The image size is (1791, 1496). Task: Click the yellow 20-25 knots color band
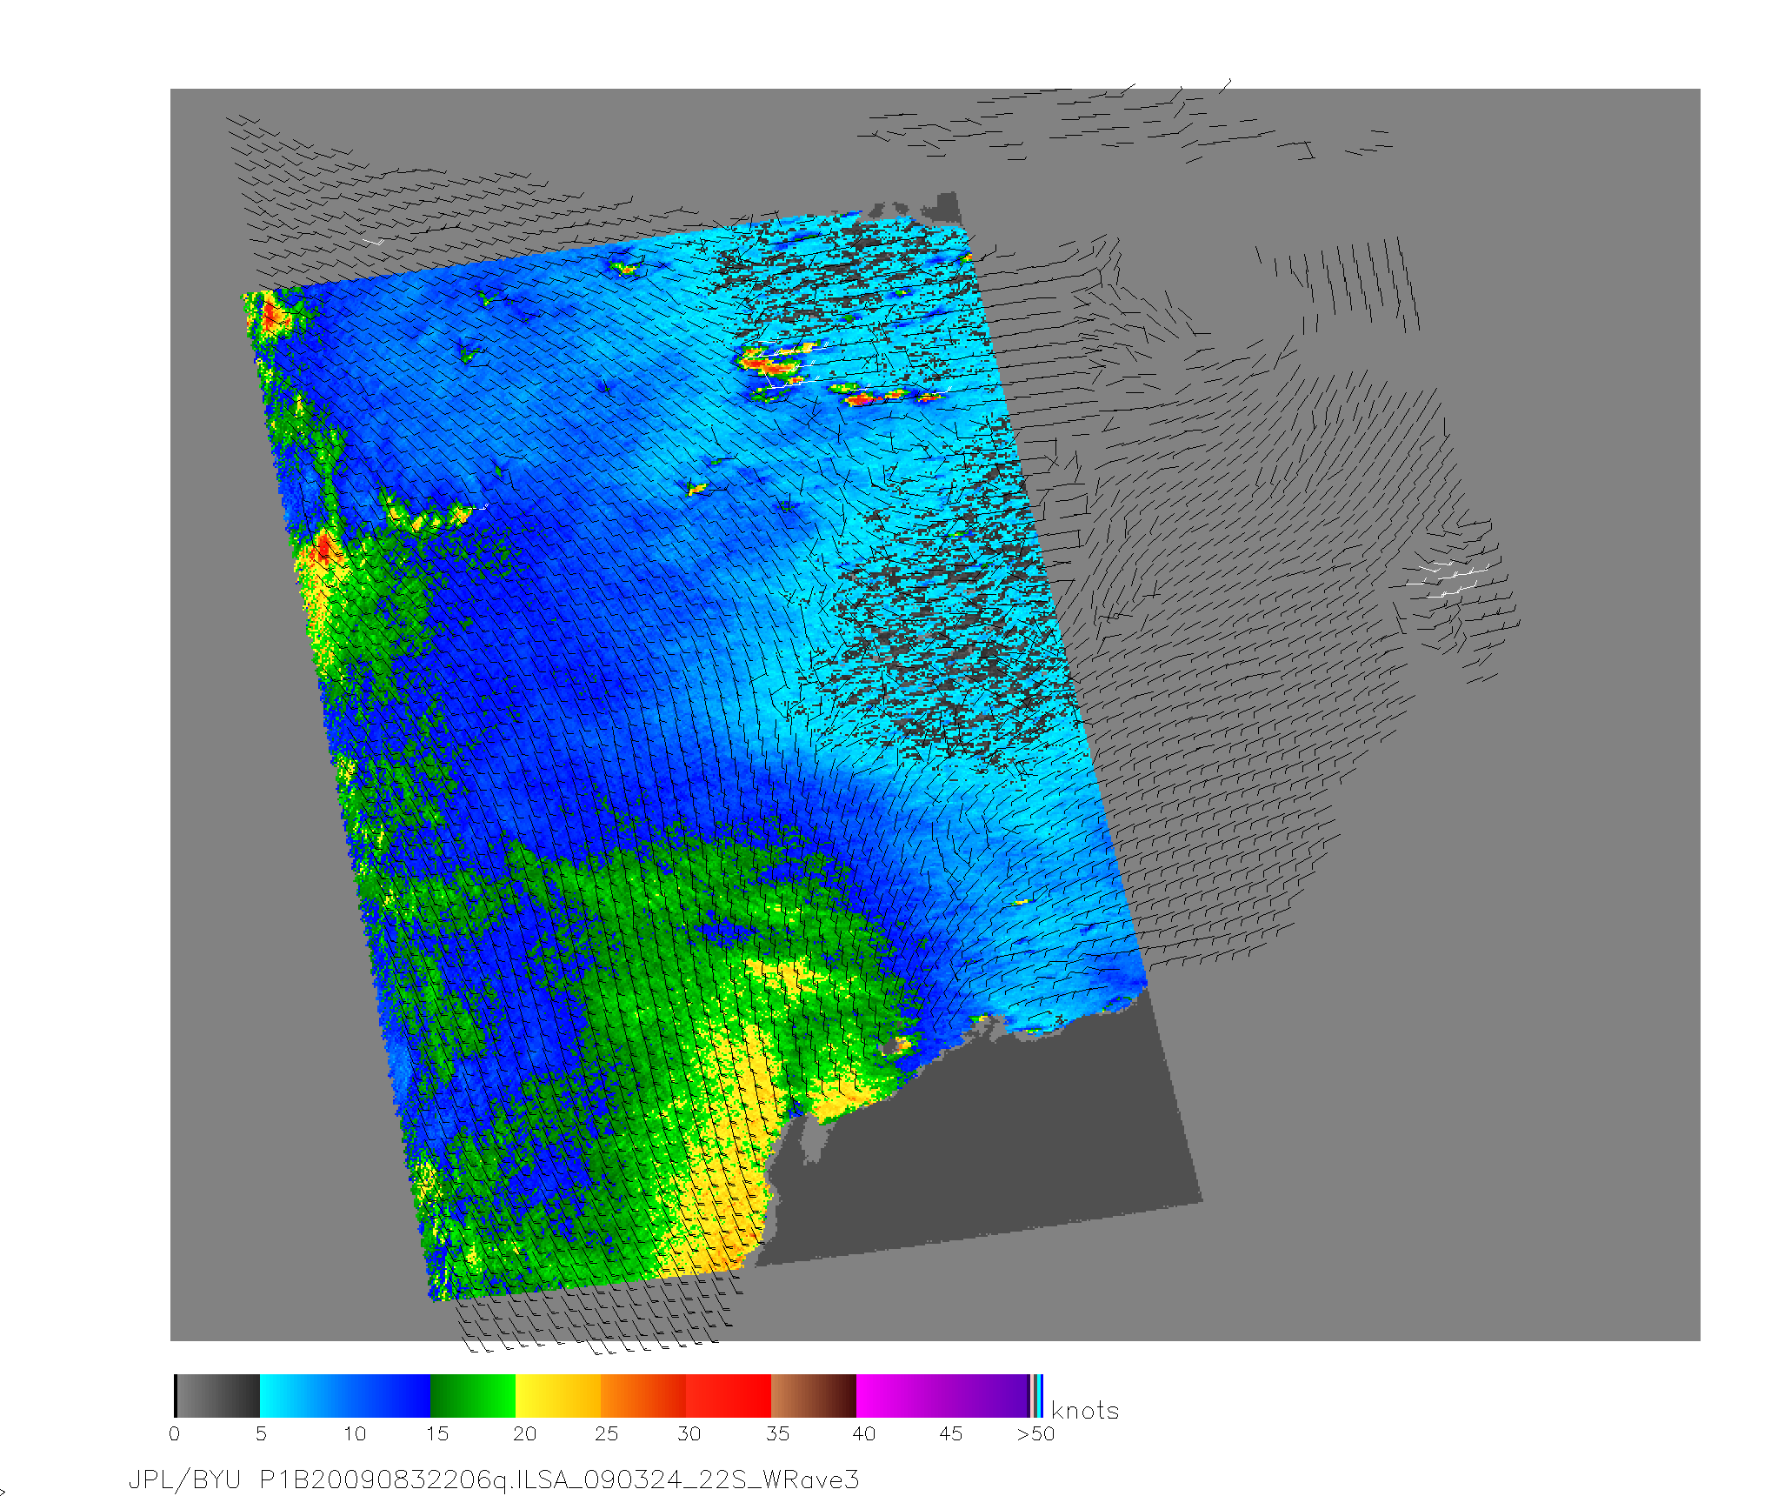click(x=558, y=1396)
